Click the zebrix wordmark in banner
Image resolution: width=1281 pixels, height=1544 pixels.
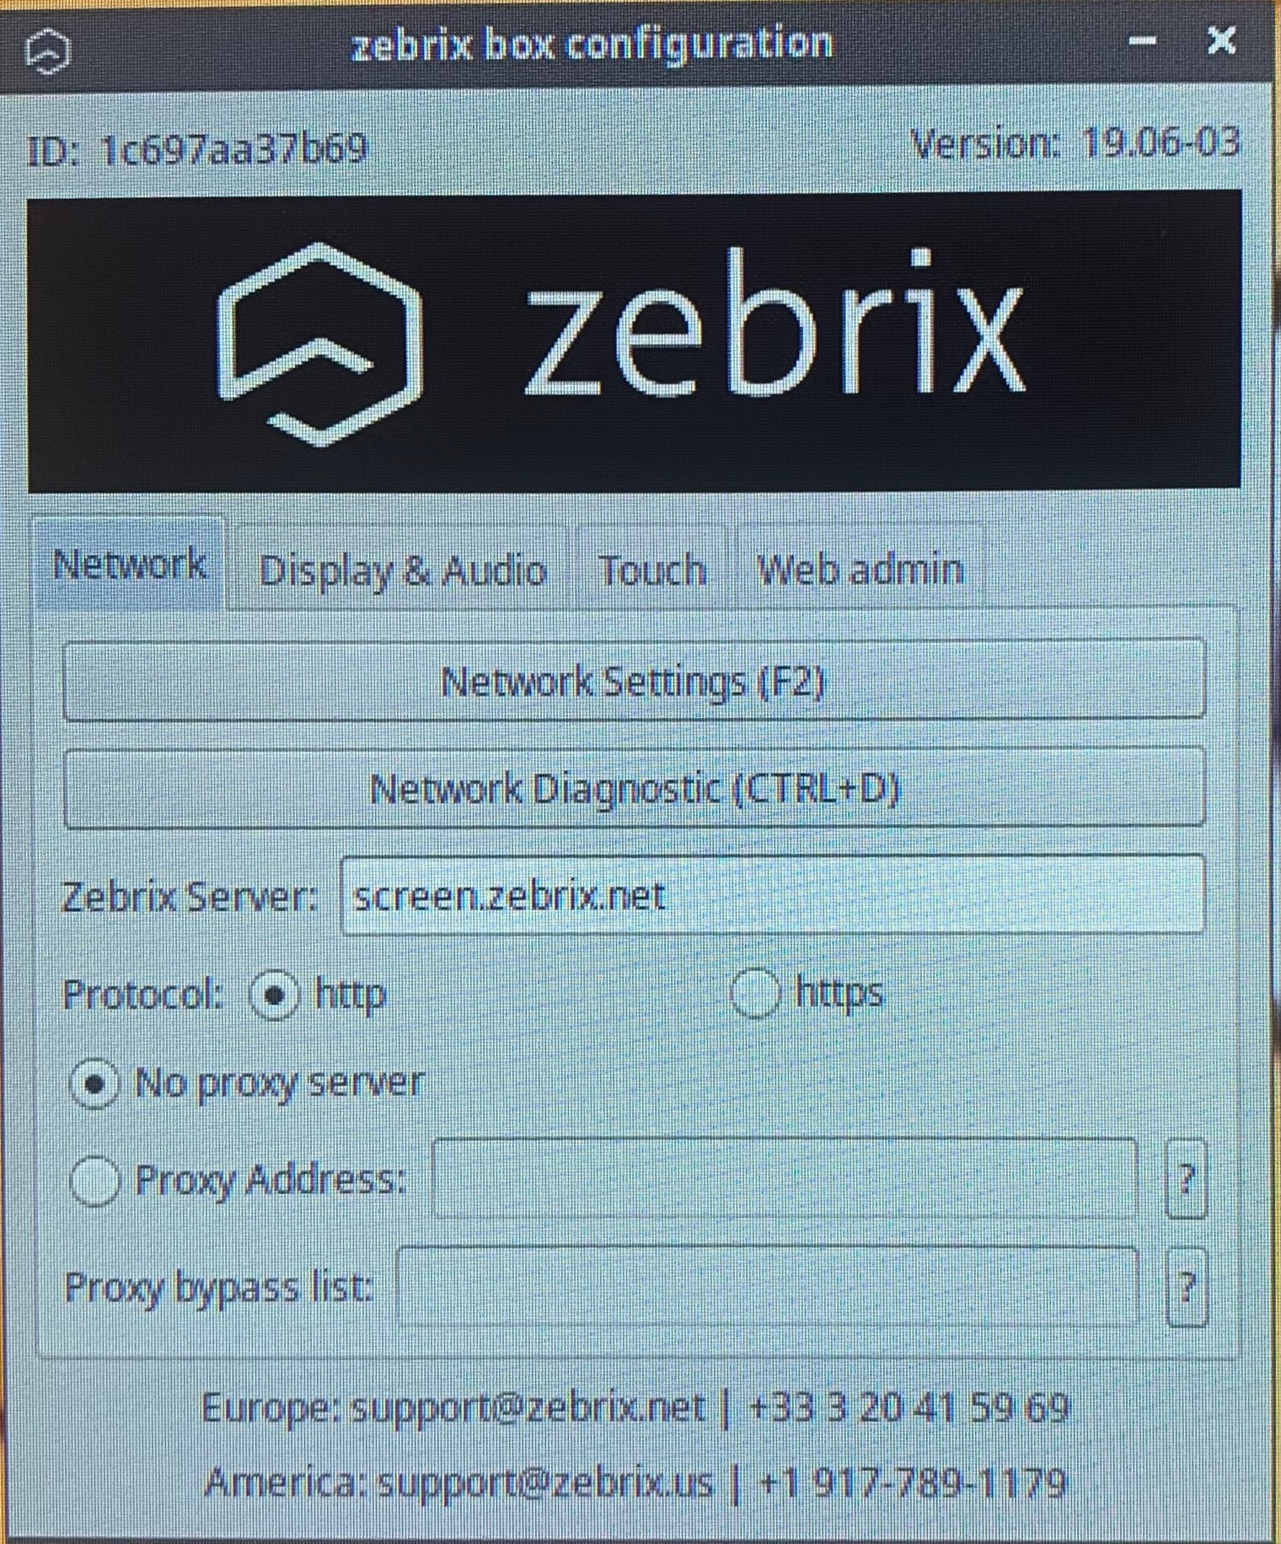pyautogui.click(x=774, y=323)
